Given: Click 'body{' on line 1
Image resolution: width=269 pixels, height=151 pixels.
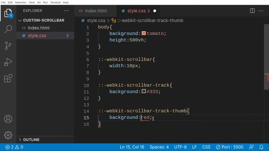Looking at the screenshot, I should (x=105, y=27).
